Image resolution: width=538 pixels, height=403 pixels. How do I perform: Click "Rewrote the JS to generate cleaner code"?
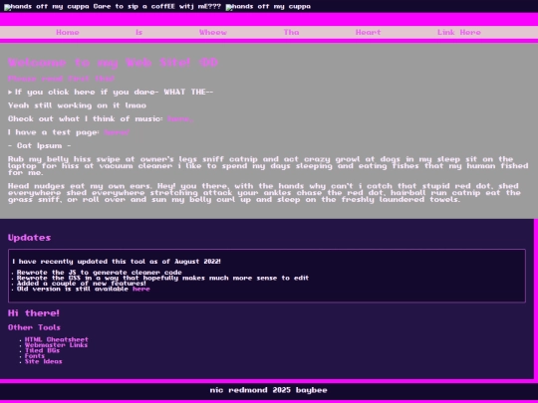(100, 273)
